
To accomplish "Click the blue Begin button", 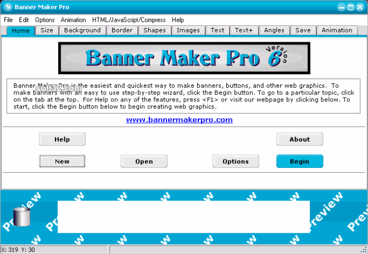I will (300, 161).
